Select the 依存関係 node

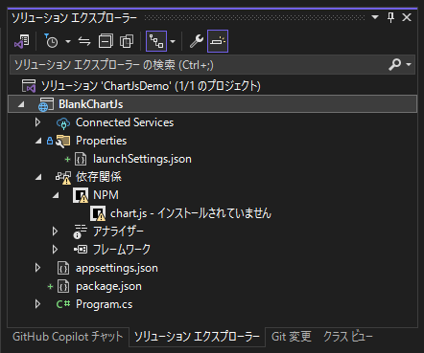tap(99, 177)
